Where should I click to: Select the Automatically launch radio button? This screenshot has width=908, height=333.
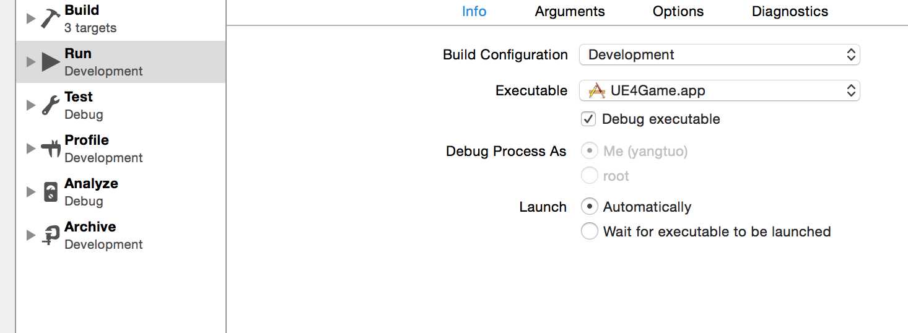(x=589, y=207)
